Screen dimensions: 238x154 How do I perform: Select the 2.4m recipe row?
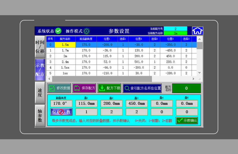tap(65, 62)
